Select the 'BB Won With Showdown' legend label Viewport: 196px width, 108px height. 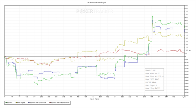tap(38, 103)
